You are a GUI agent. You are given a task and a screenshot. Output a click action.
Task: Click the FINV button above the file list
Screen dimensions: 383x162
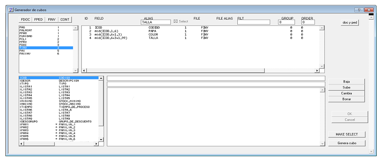pyautogui.click(x=52, y=20)
